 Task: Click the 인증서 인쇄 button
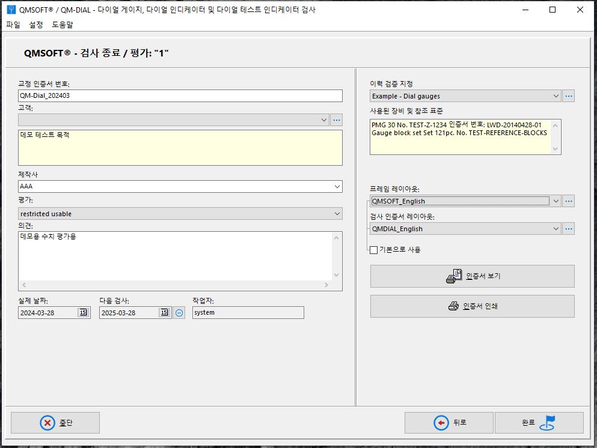coord(473,306)
